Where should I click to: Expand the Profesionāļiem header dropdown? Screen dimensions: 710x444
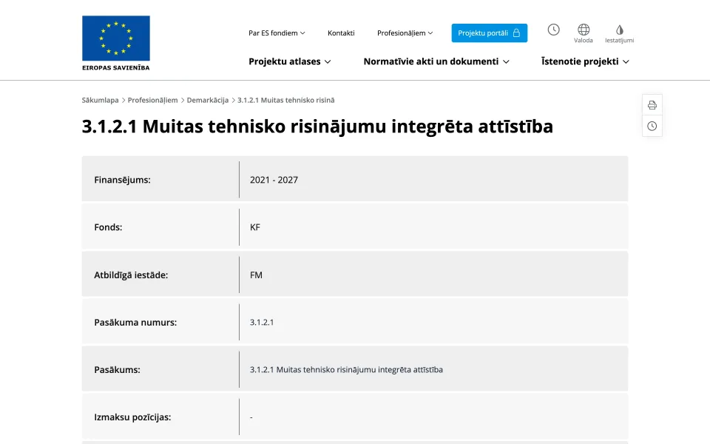[405, 33]
